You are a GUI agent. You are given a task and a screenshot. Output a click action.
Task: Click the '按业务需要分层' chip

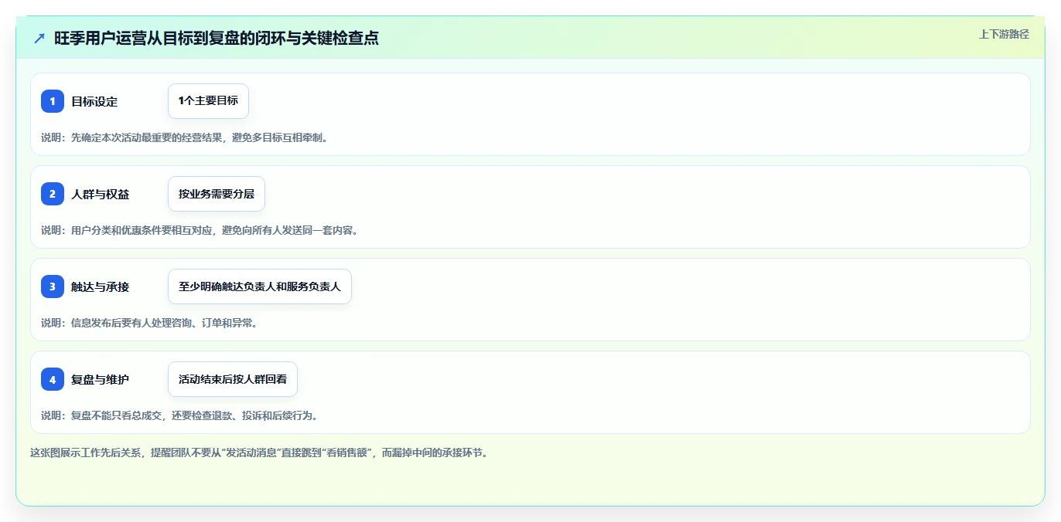pos(217,194)
